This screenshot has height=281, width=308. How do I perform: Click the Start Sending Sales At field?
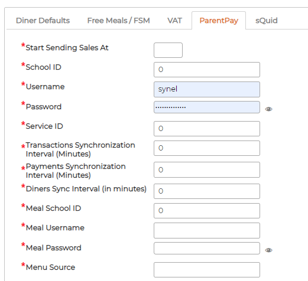[168, 50]
